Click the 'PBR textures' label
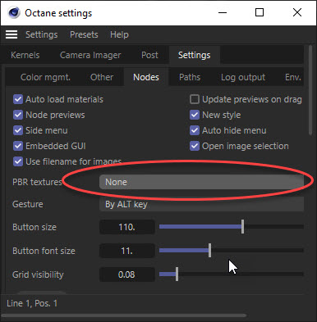 point(37,182)
